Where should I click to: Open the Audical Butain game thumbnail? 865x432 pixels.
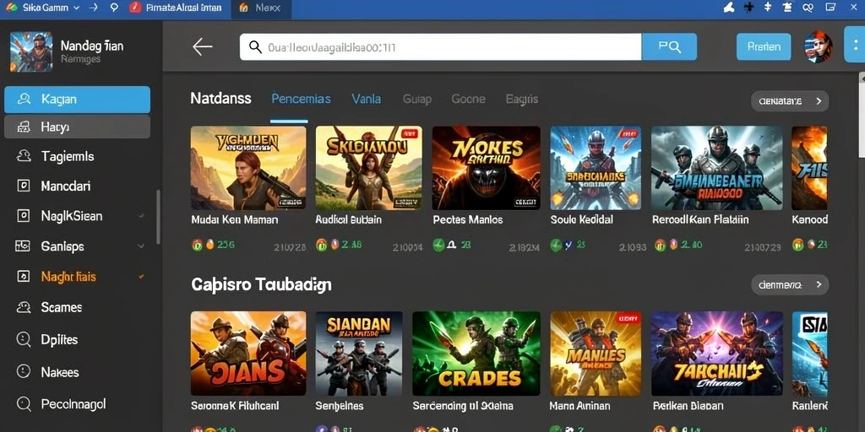point(369,168)
